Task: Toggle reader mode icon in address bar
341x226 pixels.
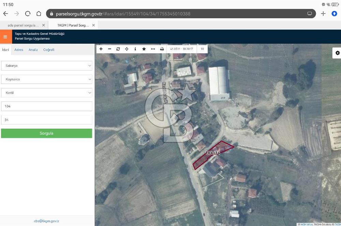Action: point(310,14)
